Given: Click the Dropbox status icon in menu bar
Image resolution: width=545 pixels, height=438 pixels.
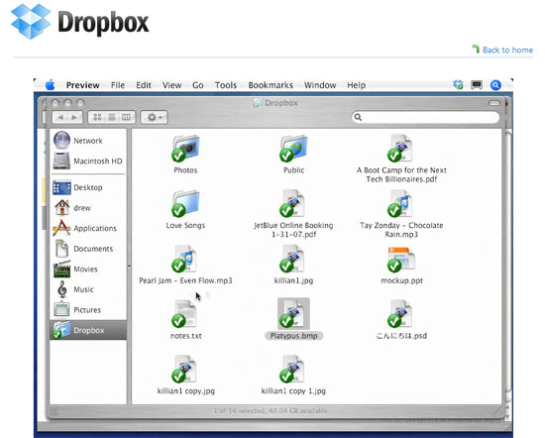Looking at the screenshot, I should [x=458, y=84].
